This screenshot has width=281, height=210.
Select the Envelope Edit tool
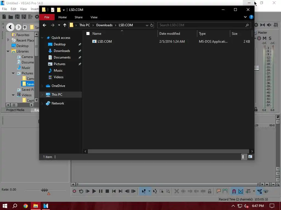(155, 191)
